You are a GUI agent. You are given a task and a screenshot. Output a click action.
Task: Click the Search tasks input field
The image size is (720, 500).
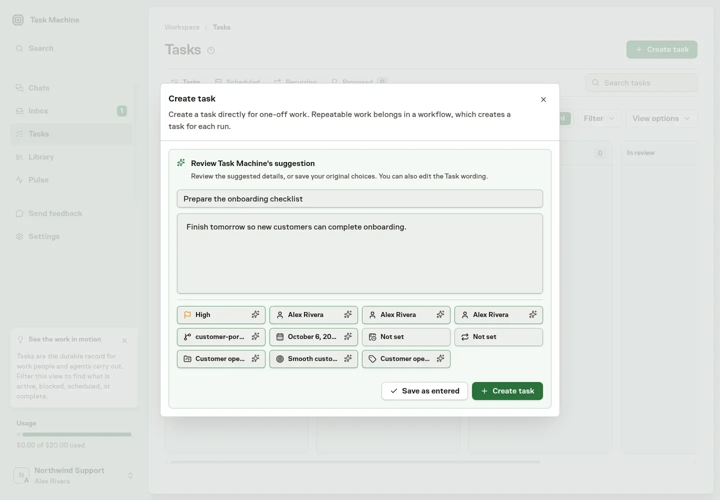[641, 82]
